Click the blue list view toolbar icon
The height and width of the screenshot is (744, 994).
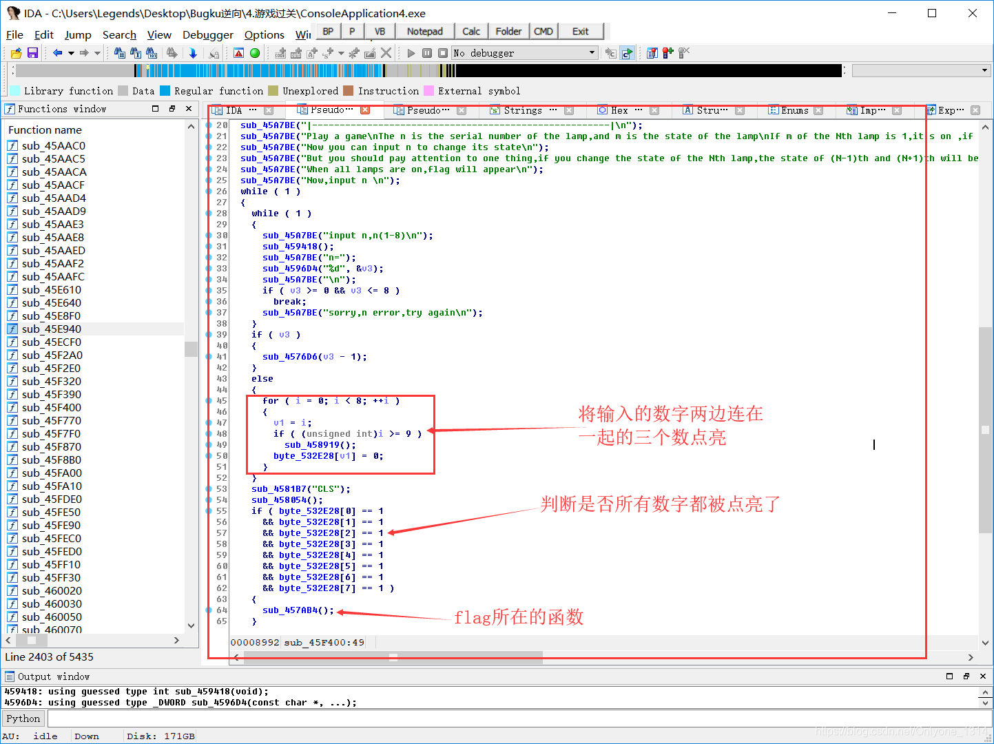click(652, 53)
